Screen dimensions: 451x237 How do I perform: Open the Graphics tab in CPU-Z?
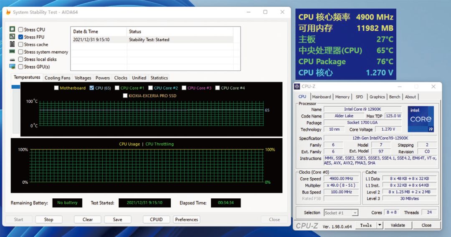[x=377, y=97]
